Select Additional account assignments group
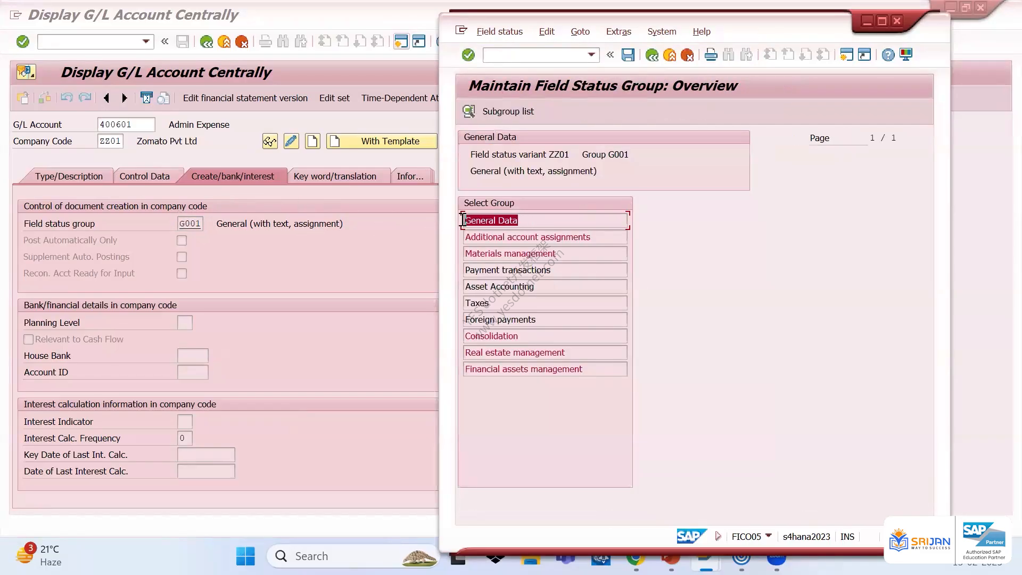This screenshot has width=1022, height=575. (545, 237)
